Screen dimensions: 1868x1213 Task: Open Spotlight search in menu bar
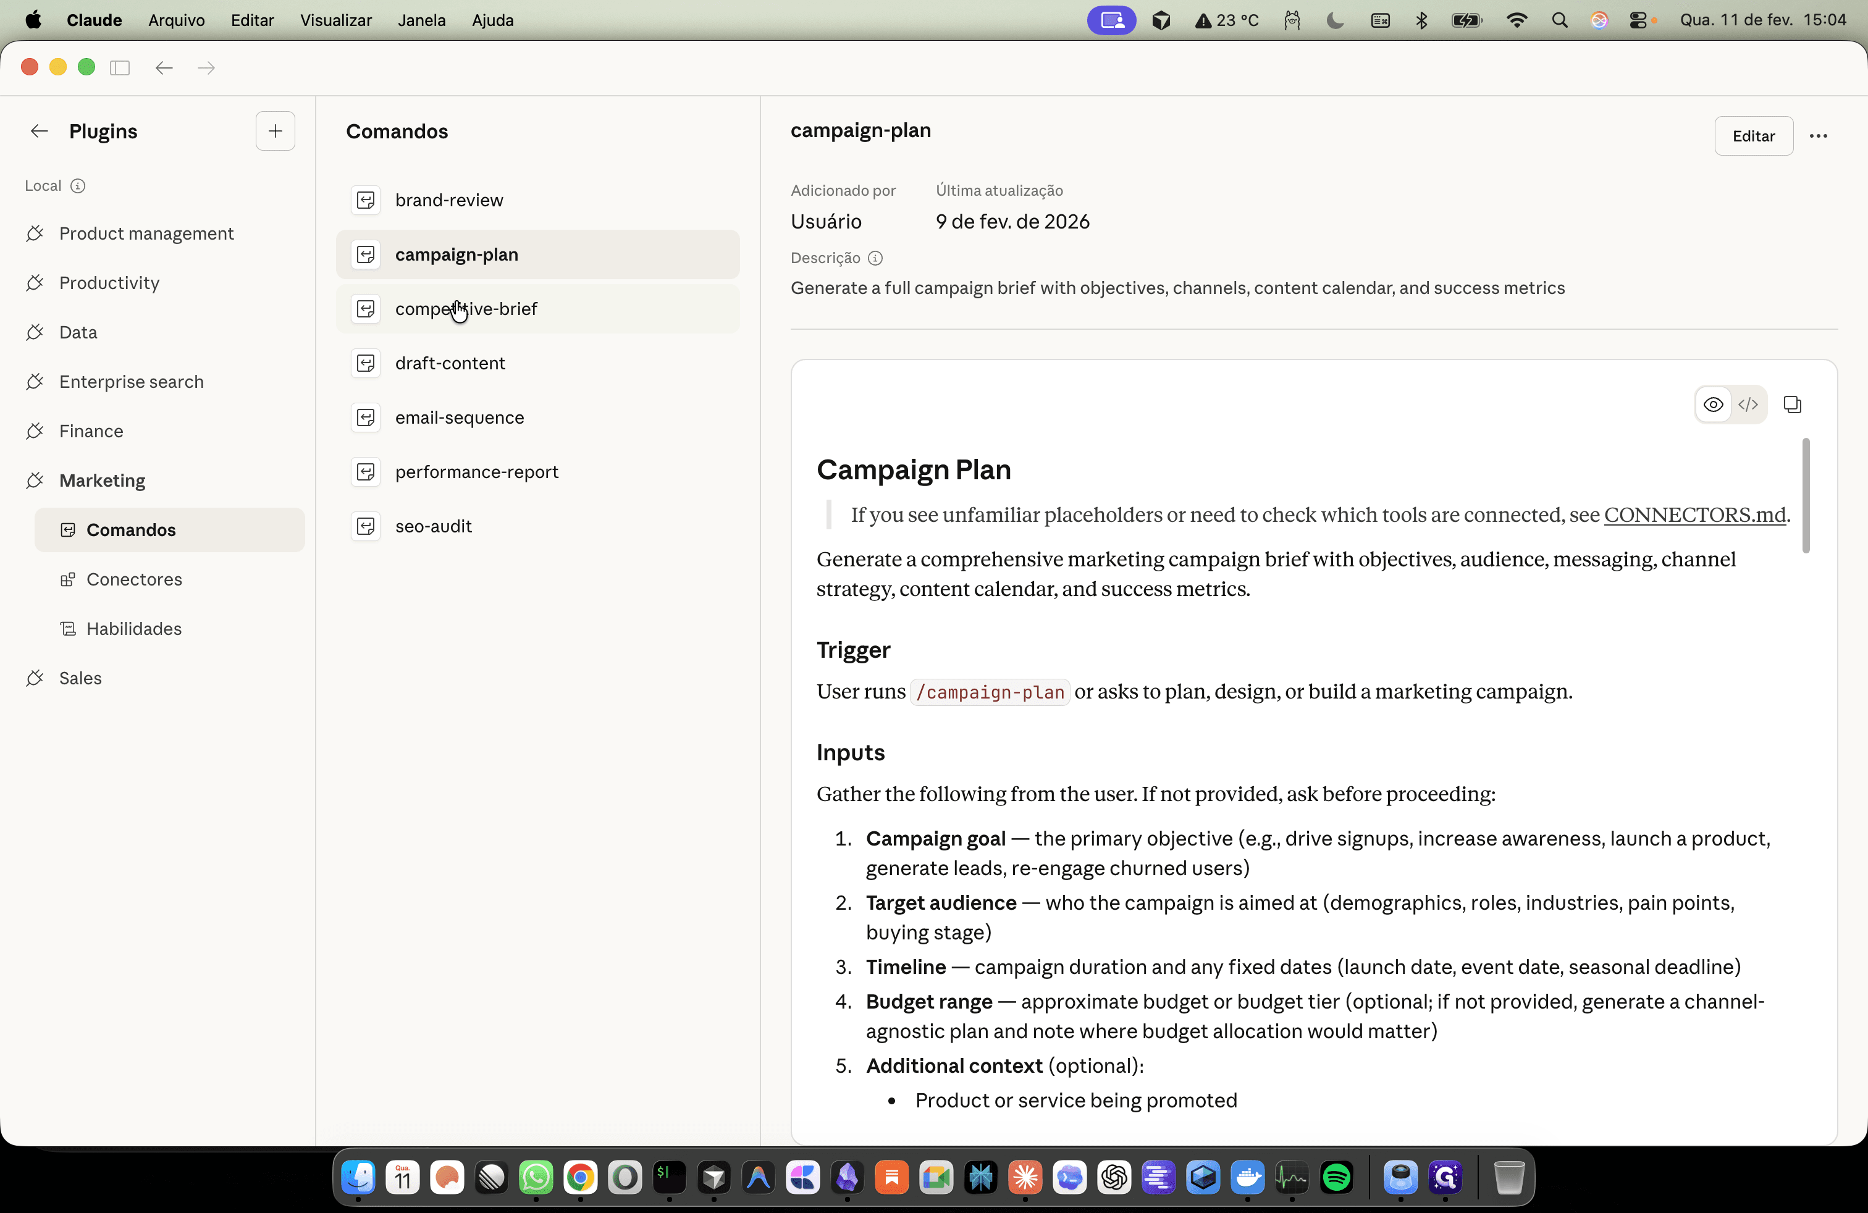pyautogui.click(x=1560, y=20)
